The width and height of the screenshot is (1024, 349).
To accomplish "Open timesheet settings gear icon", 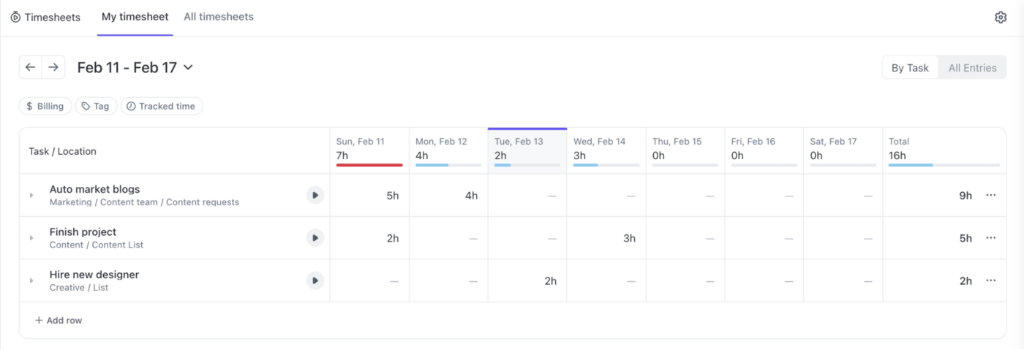I will [1001, 17].
